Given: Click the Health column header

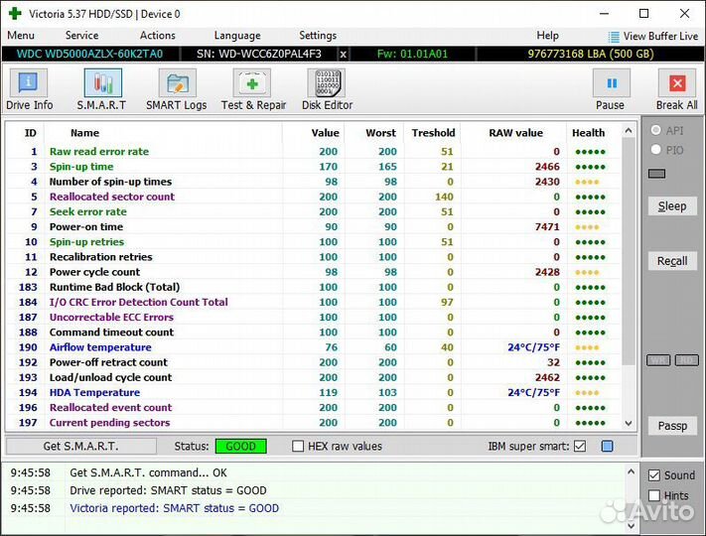Looking at the screenshot, I should tap(588, 133).
